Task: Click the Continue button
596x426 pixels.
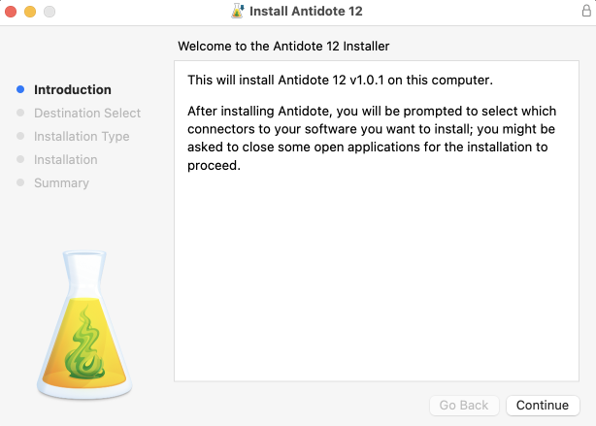Action: coord(542,406)
